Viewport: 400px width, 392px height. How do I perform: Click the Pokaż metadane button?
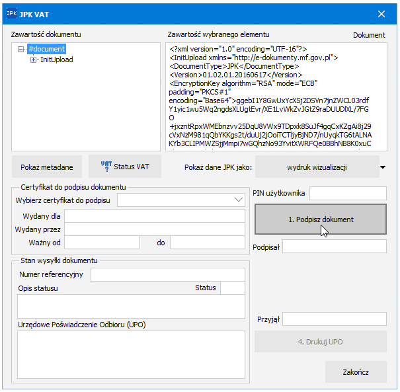point(46,167)
